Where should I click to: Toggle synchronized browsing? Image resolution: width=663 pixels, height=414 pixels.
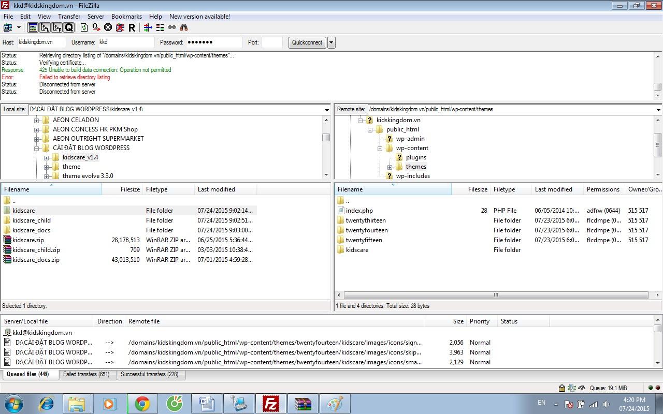tap(172, 27)
